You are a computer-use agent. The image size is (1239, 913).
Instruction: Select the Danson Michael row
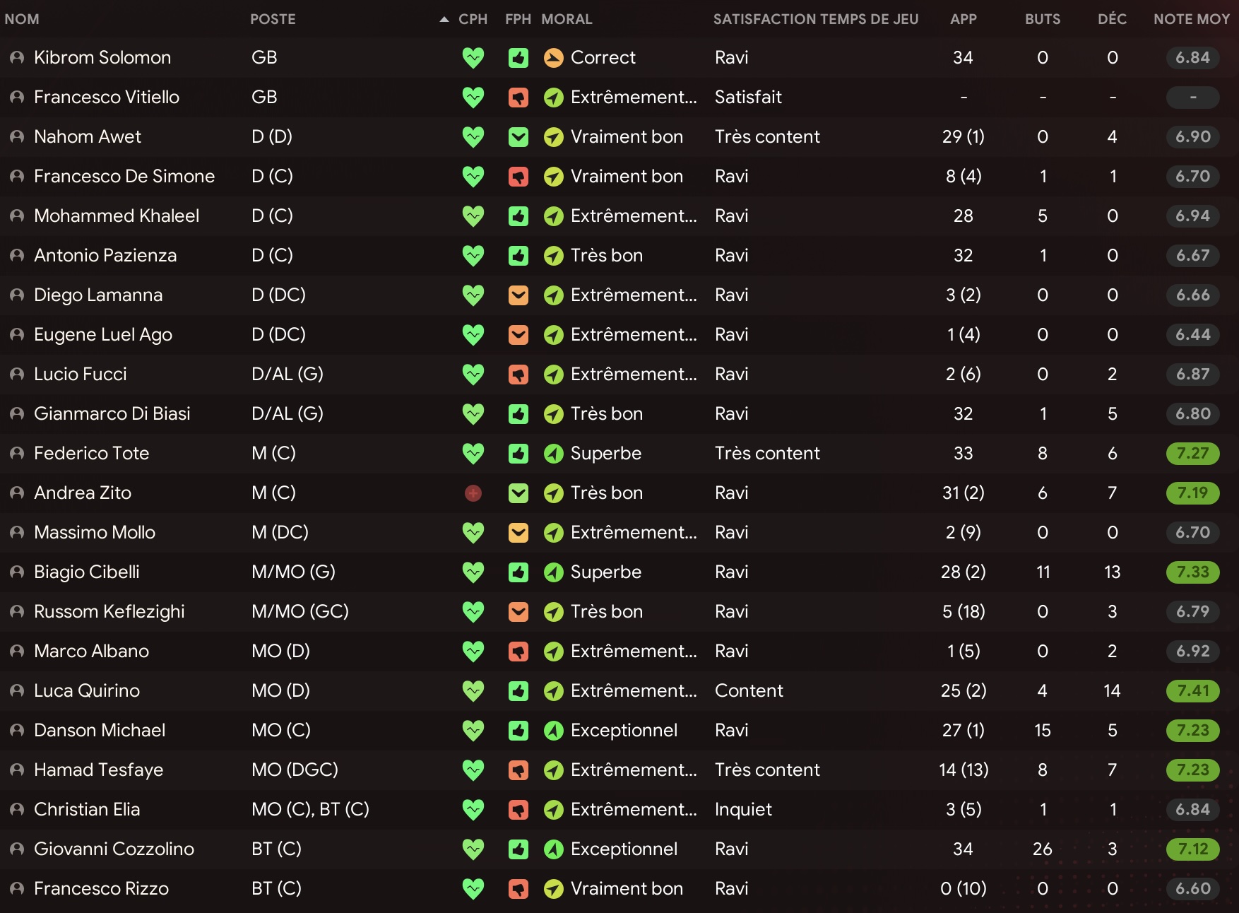(x=619, y=731)
